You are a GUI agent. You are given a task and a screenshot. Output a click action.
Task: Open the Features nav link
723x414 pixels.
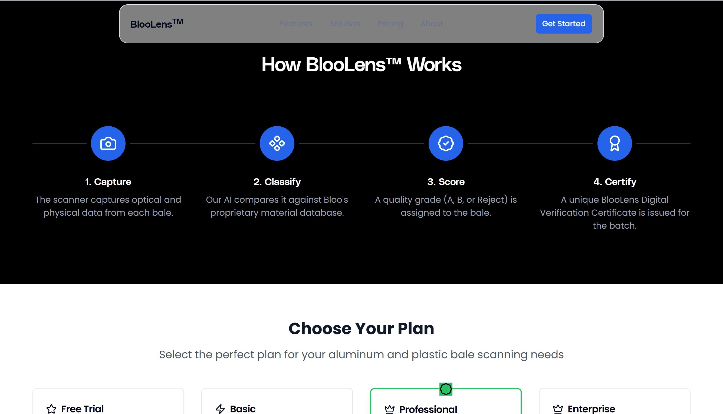point(296,24)
